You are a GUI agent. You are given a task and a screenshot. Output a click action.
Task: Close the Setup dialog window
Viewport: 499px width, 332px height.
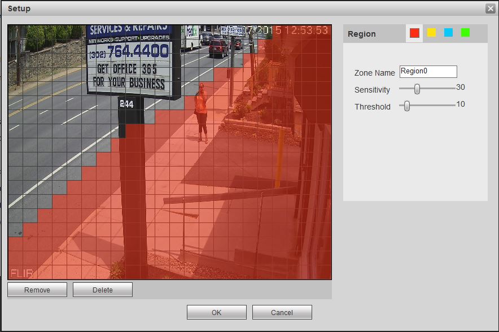coord(491,8)
